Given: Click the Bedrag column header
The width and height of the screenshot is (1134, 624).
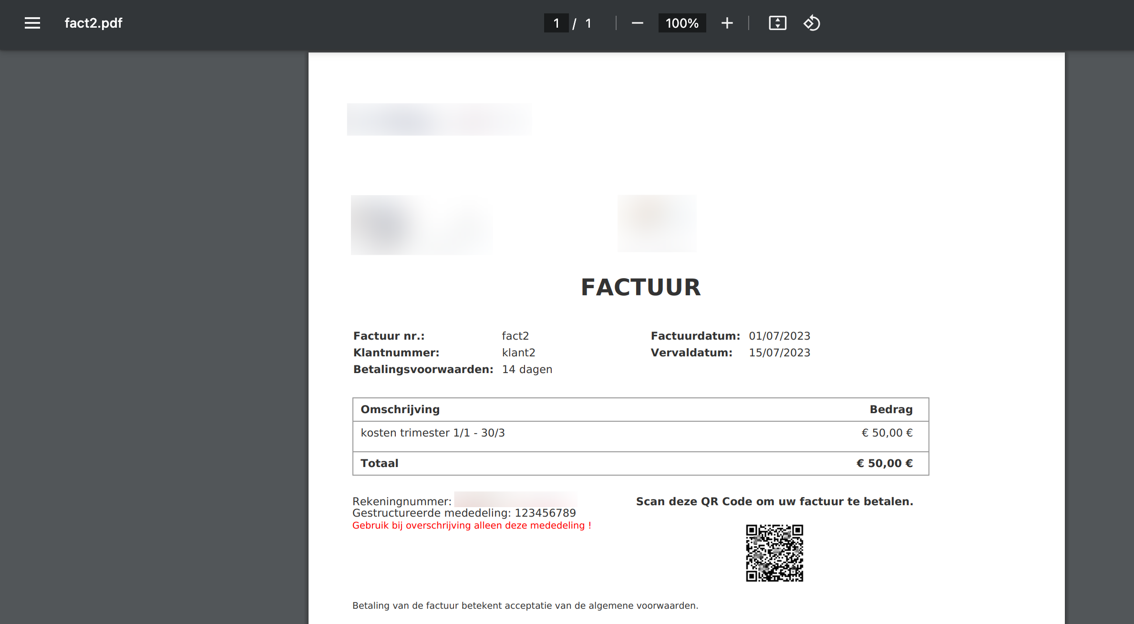Looking at the screenshot, I should 891,409.
